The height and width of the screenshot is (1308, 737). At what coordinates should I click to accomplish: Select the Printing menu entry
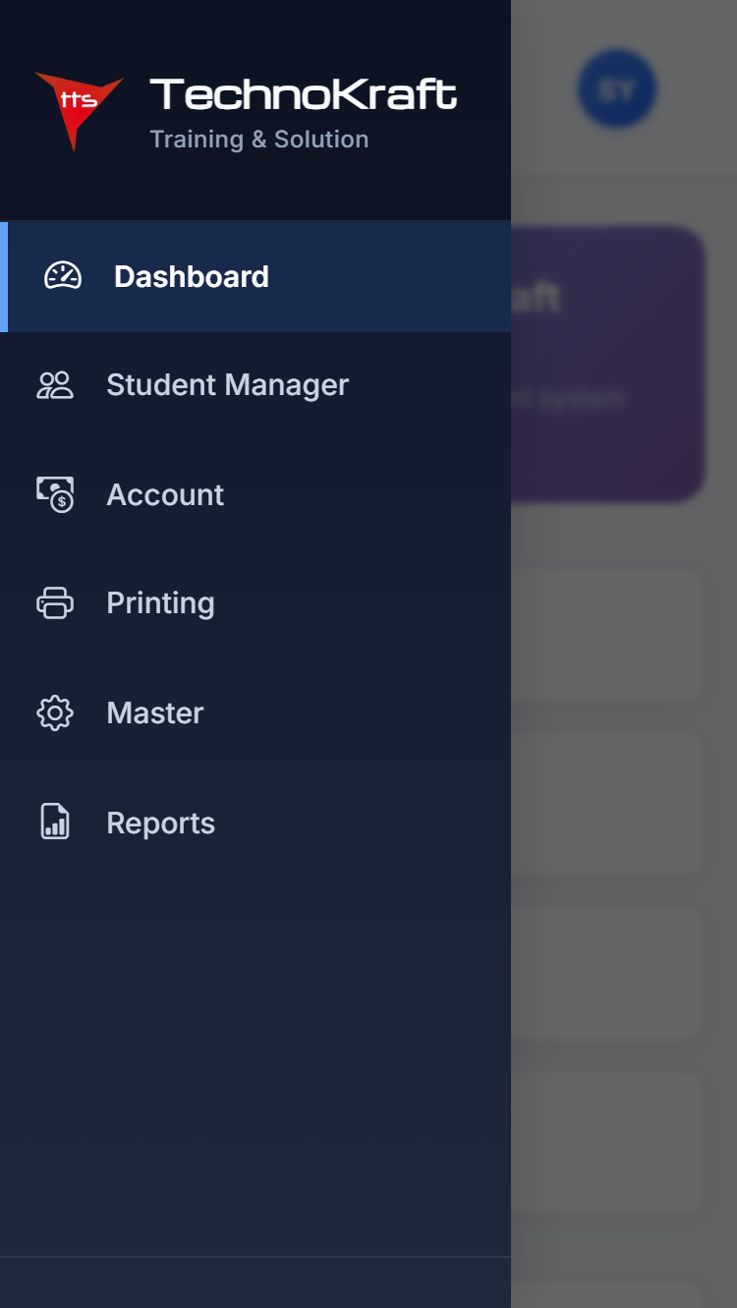[x=255, y=603]
